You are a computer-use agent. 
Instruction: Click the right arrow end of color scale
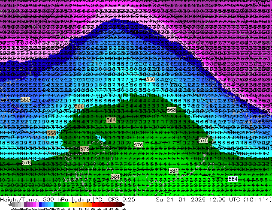click(124, 204)
